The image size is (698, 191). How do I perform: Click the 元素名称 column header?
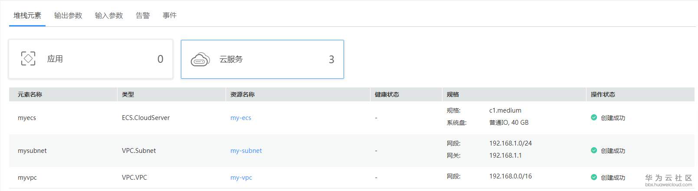pyautogui.click(x=30, y=94)
